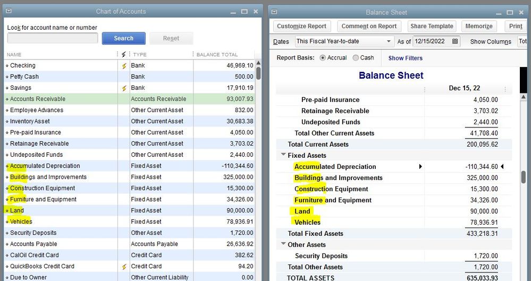Click the account name search field
Screen dimensions: 531x281
pos(53,38)
